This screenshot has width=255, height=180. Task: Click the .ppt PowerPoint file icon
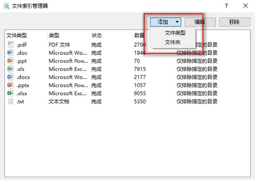point(11,61)
